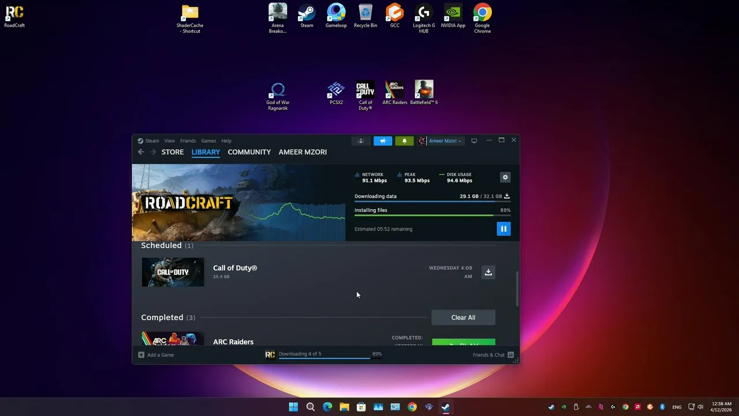Viewport: 739px width, 416px height.
Task: Click the RoadCraft banner image
Action: pyautogui.click(x=238, y=202)
